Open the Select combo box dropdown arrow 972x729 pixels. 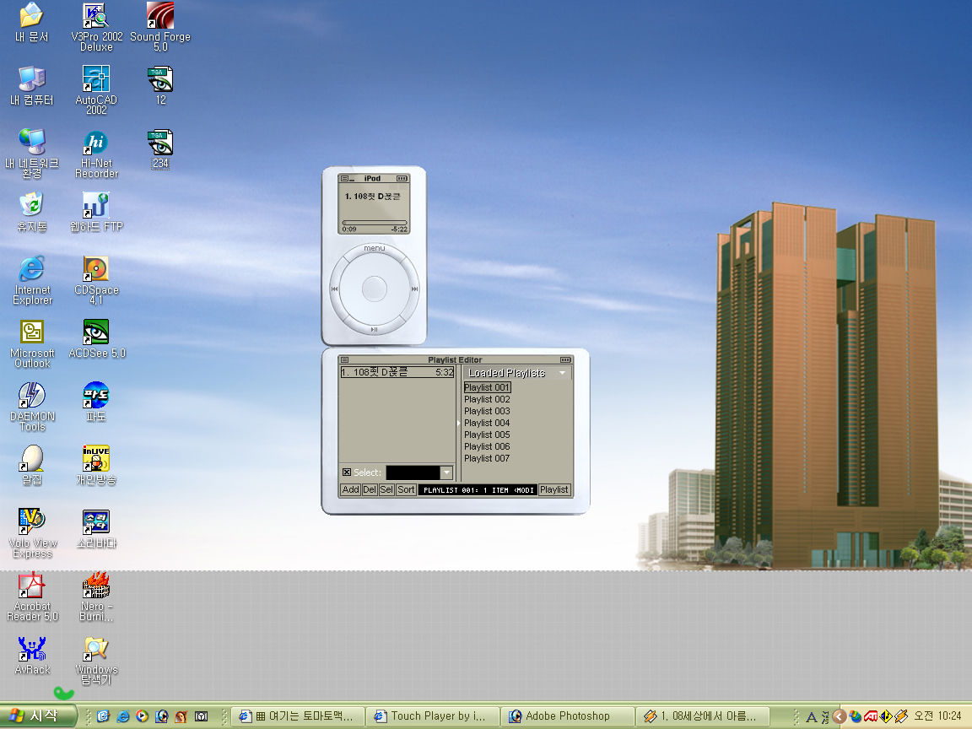(447, 473)
